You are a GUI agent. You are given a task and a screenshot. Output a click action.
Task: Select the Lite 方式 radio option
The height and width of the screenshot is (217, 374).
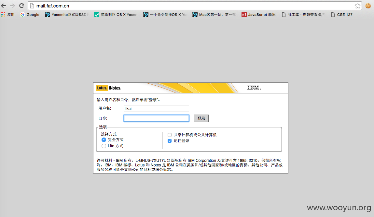point(104,146)
